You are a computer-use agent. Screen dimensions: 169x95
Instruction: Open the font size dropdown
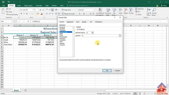click(x=38, y=10)
